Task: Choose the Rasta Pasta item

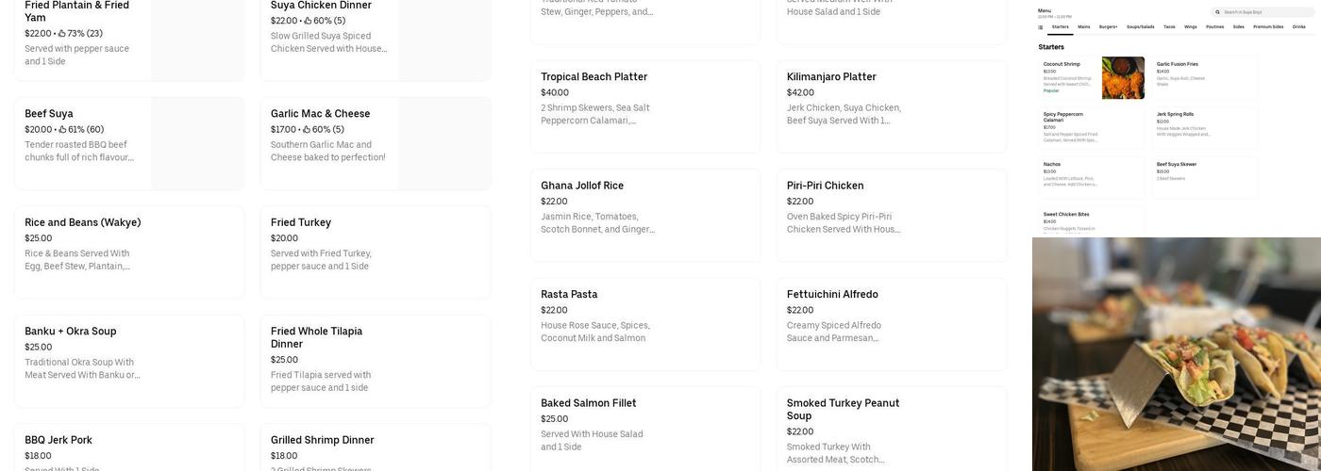Action: pos(645,324)
